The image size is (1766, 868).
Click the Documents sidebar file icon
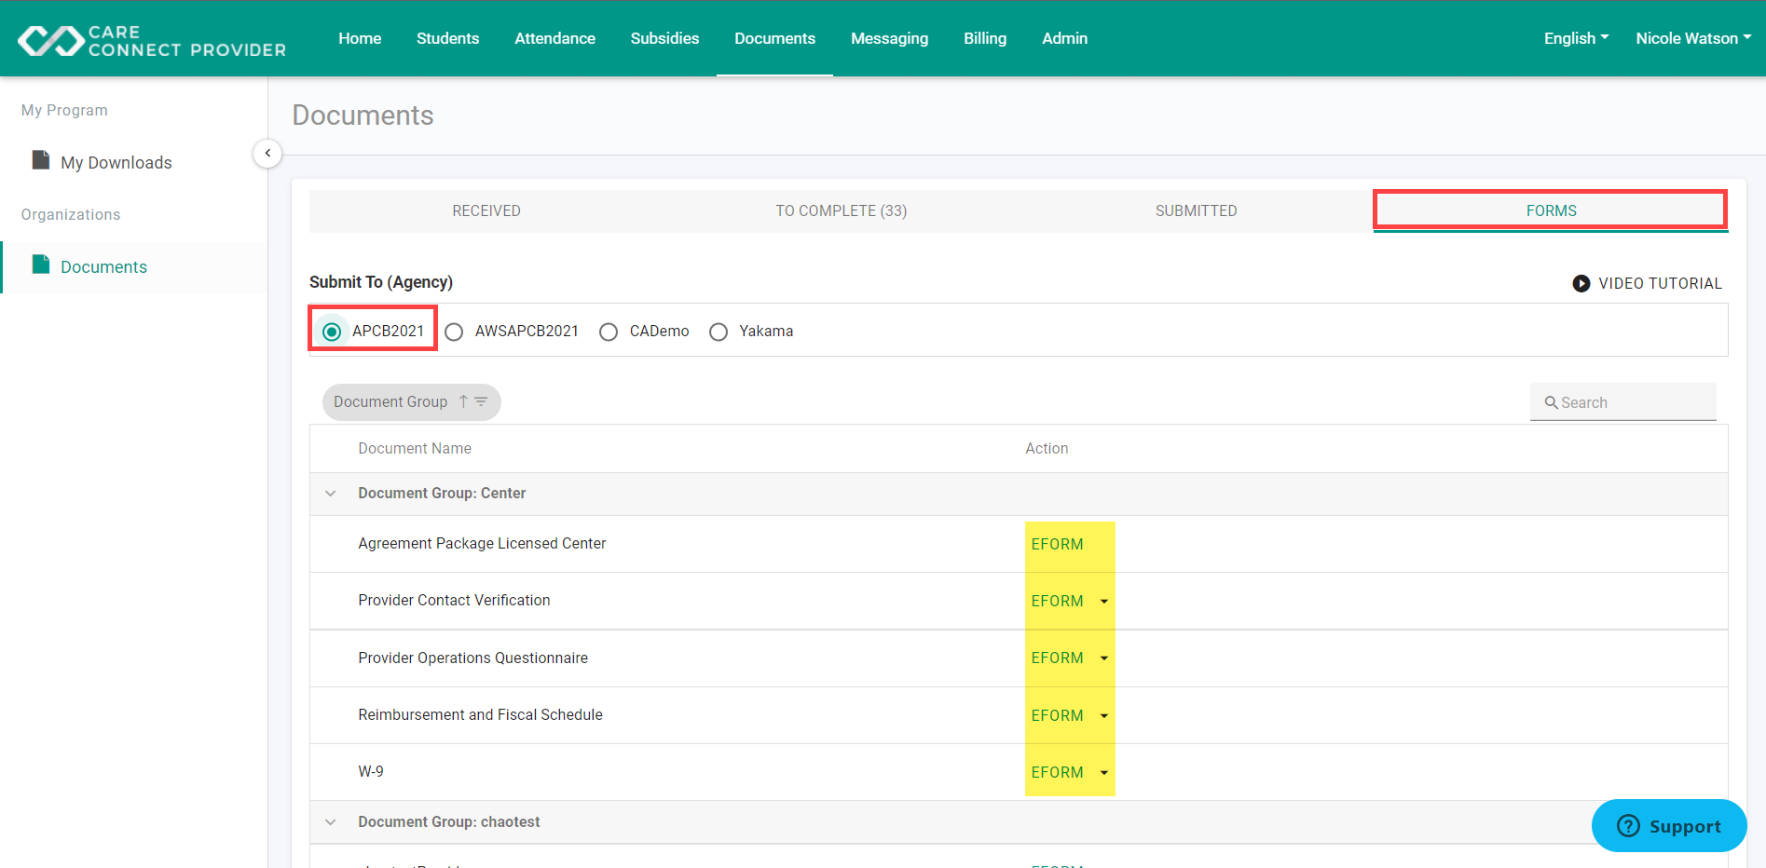pos(41,264)
